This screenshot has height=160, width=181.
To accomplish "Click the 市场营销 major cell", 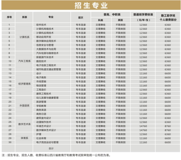I will coord(52,82).
